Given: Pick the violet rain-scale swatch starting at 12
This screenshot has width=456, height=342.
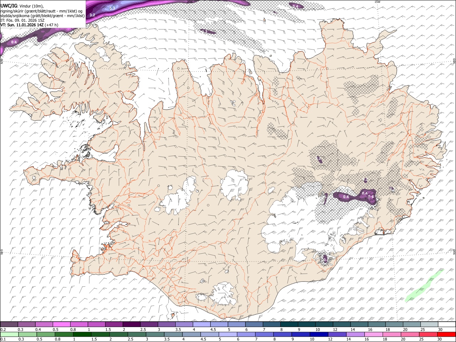Looking at the screenshot, I should pyautogui.click(x=337, y=334).
